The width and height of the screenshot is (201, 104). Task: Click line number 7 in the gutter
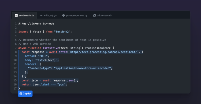[x=16, y=48]
